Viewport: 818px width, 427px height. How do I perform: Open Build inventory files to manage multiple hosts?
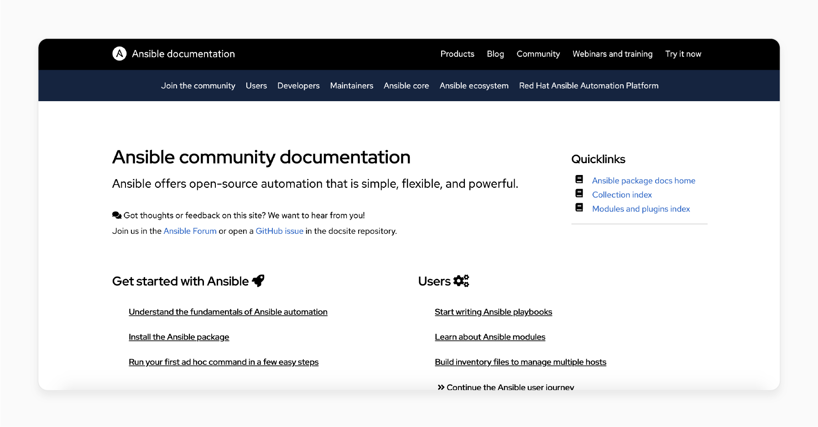click(x=521, y=362)
